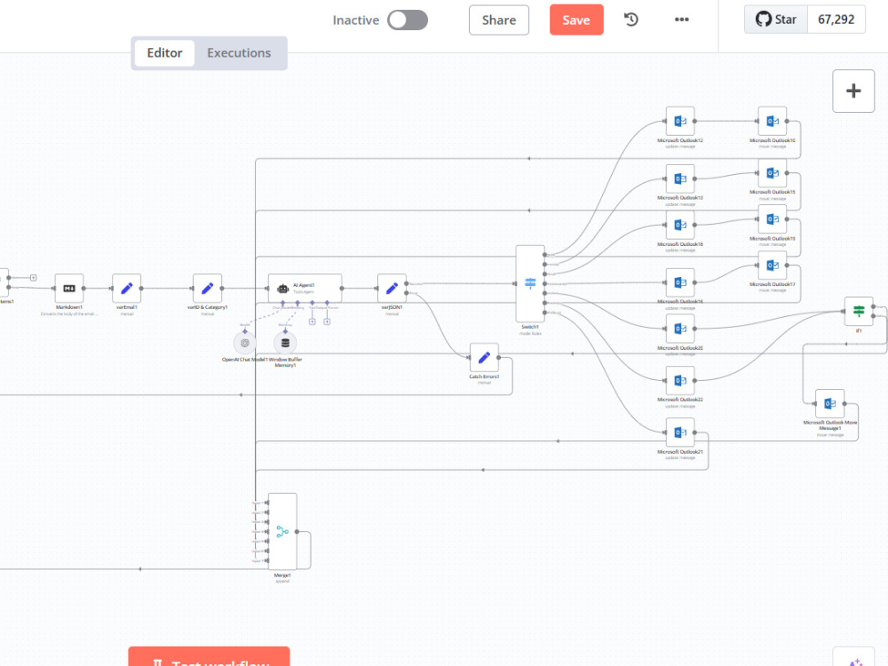Select the Microsoft Outlook18 node
The height and width of the screenshot is (666, 888).
click(680, 225)
